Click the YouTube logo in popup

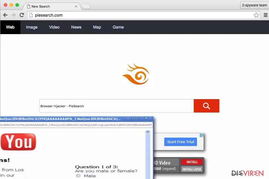[18, 142]
